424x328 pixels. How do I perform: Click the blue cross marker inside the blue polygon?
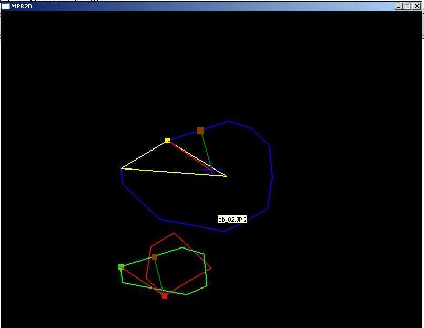click(211, 170)
